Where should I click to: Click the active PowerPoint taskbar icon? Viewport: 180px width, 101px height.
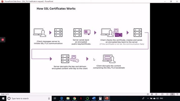[x=107, y=98]
